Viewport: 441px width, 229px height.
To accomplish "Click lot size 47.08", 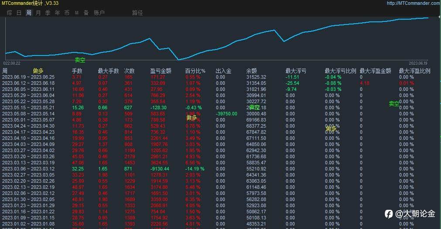I will (78, 163).
